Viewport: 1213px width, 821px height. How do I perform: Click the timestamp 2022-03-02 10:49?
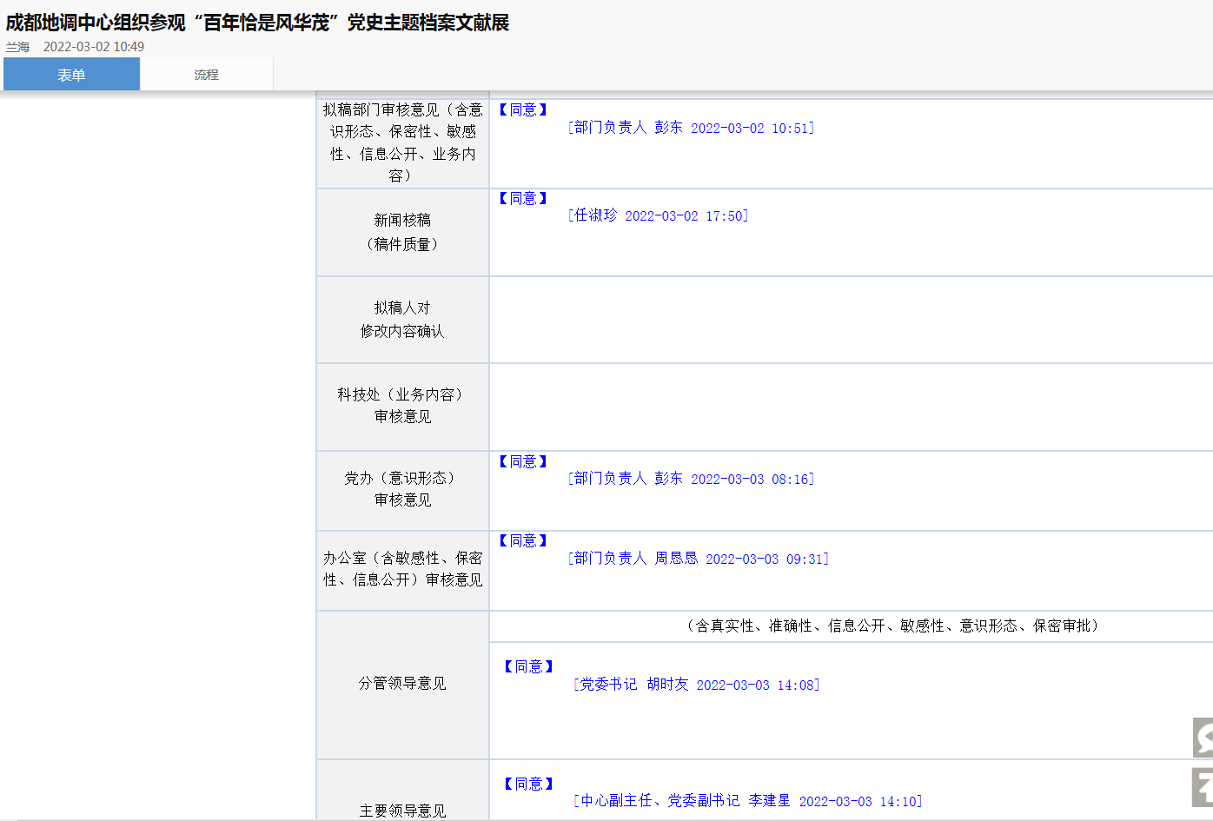click(94, 47)
